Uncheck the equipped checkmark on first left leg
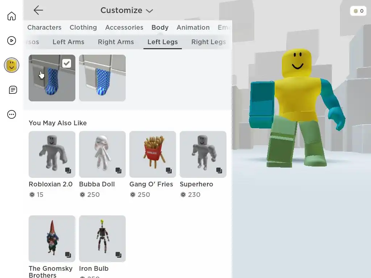 tap(67, 63)
